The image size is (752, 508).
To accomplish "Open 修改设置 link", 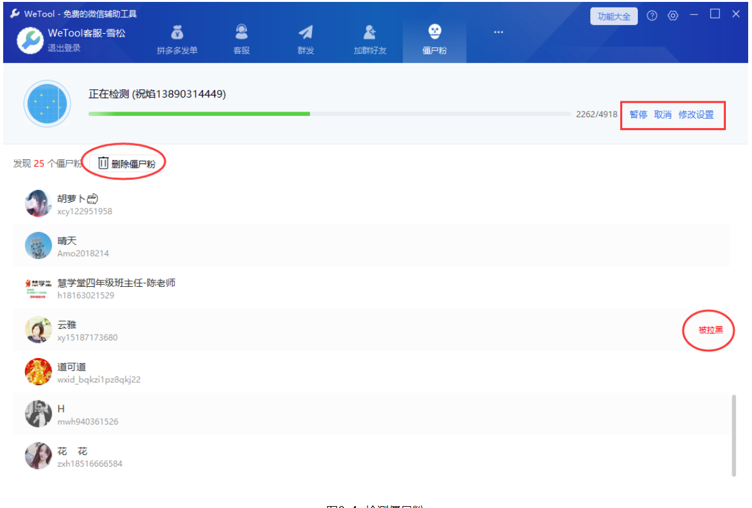I will 696,115.
